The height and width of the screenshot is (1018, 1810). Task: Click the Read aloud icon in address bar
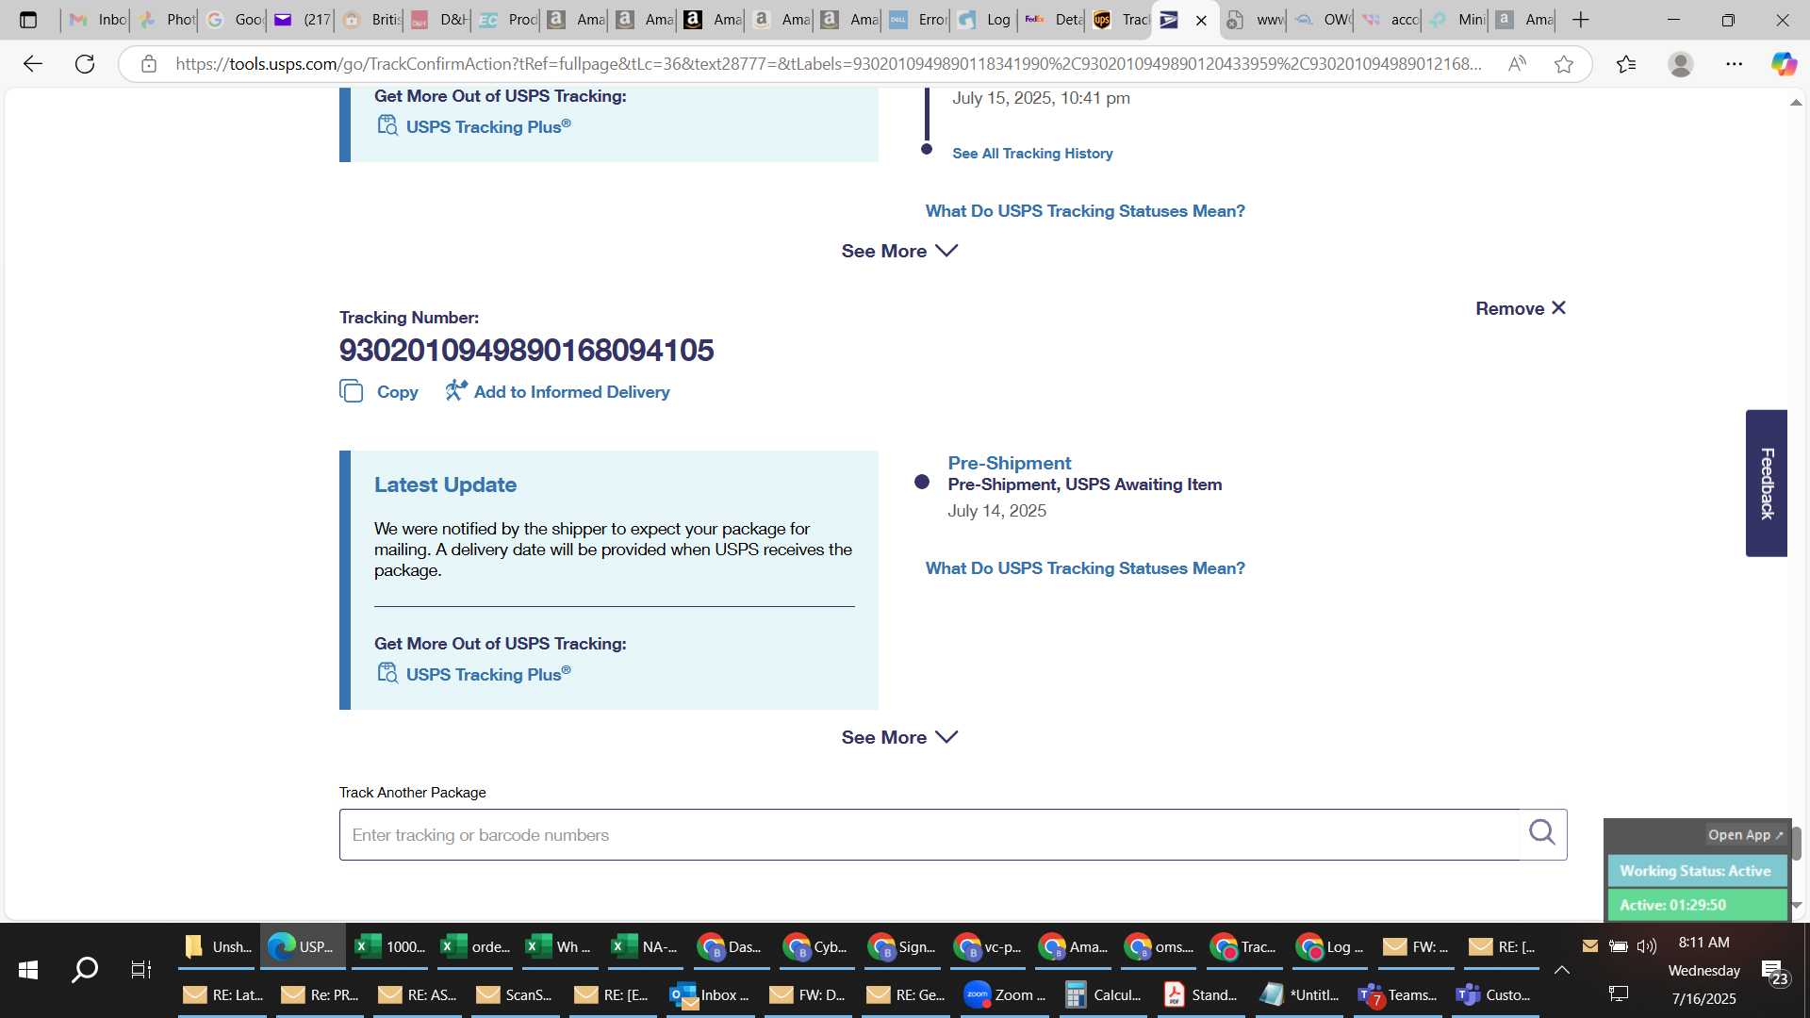coord(1517,64)
